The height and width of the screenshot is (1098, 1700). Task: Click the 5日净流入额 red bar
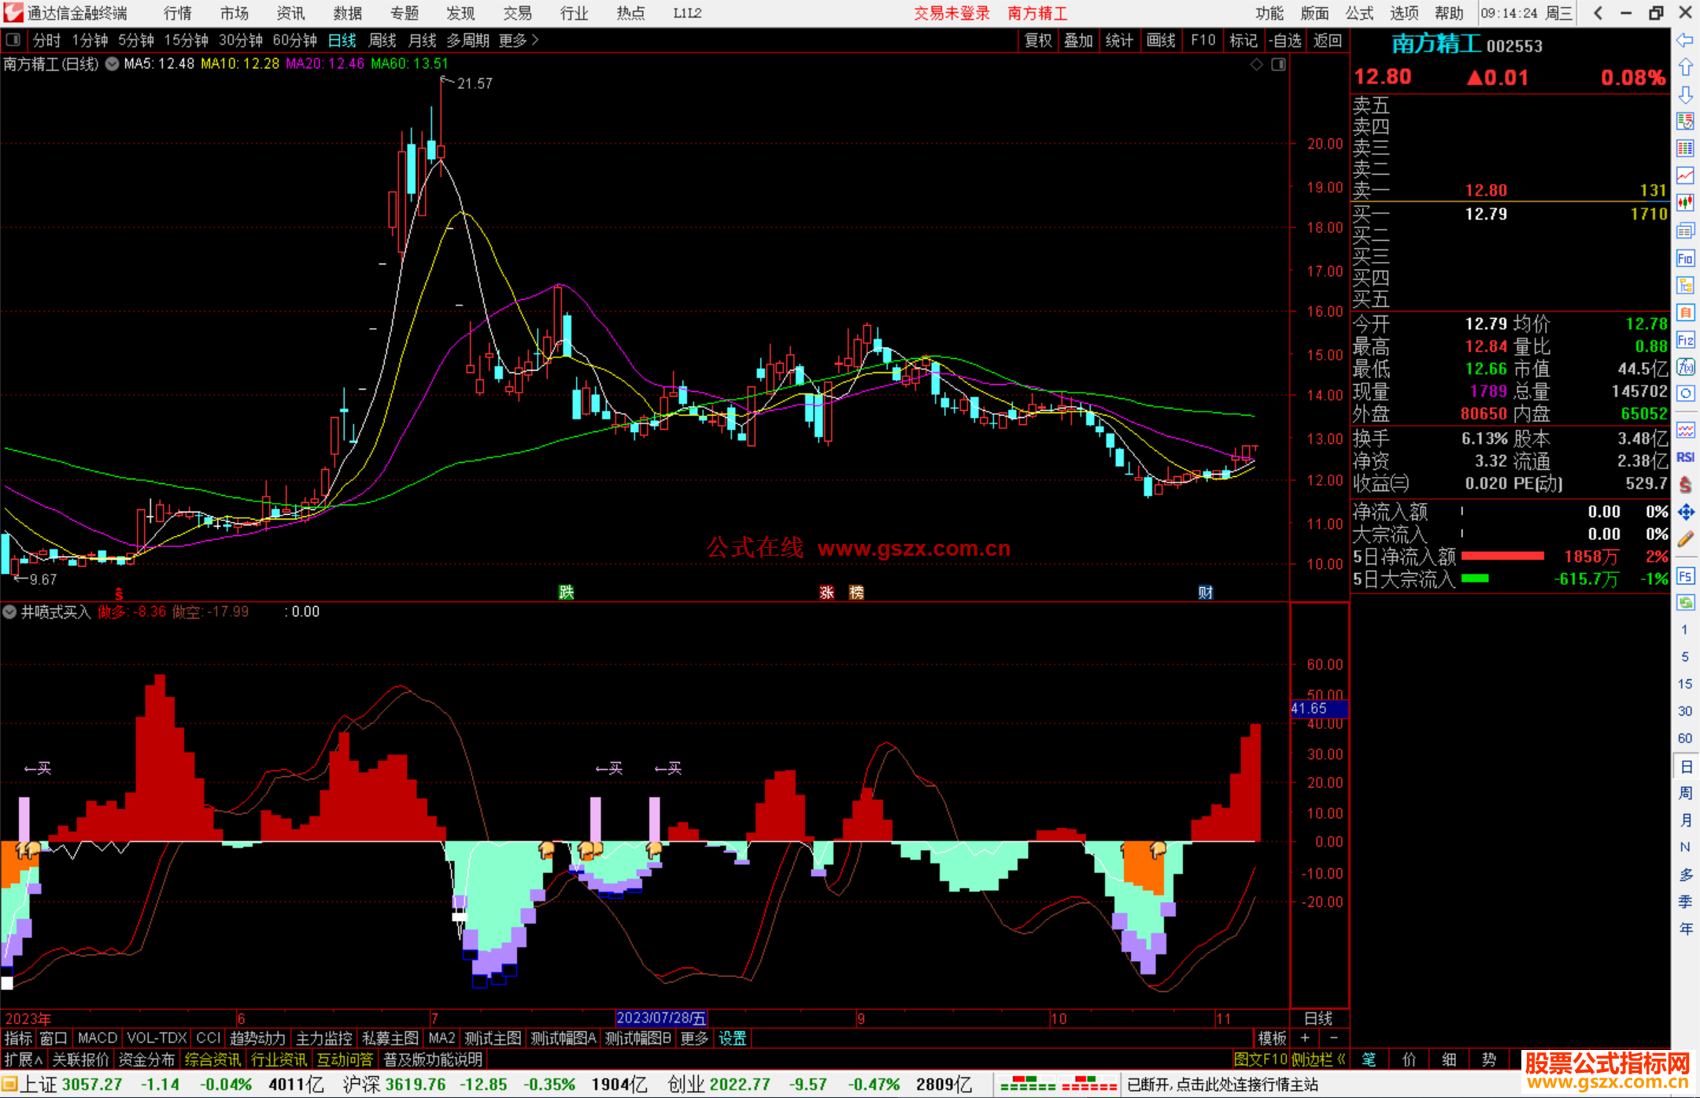tap(1502, 556)
